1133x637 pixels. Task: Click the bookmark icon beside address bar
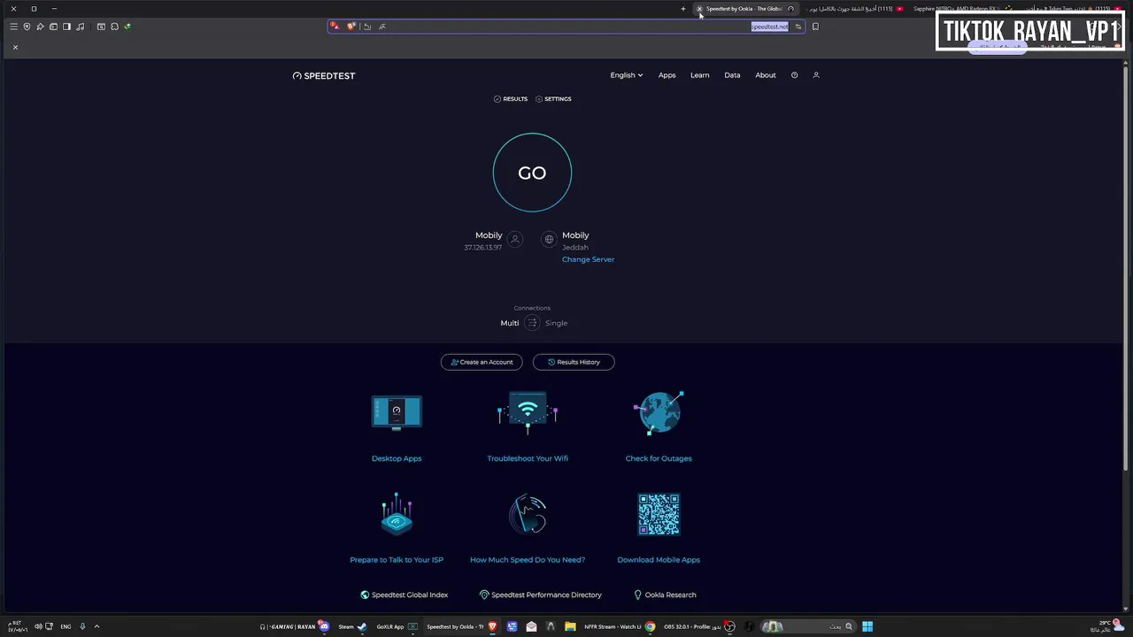(815, 27)
